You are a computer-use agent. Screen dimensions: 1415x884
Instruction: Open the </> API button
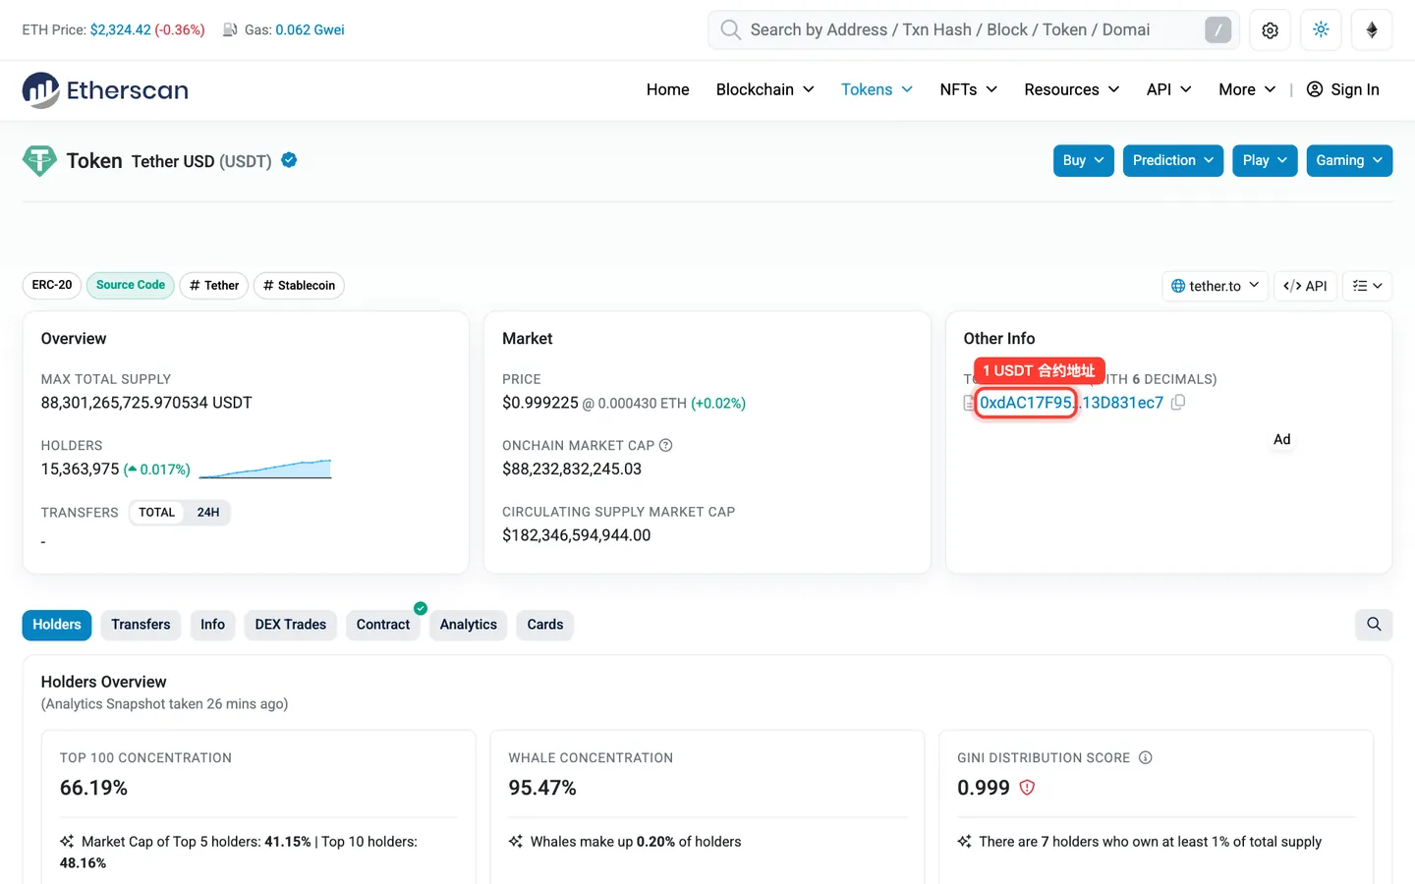(1305, 286)
